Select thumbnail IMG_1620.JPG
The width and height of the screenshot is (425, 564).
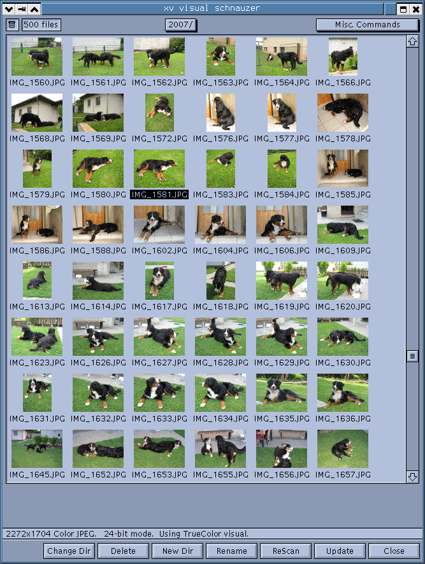(x=343, y=281)
